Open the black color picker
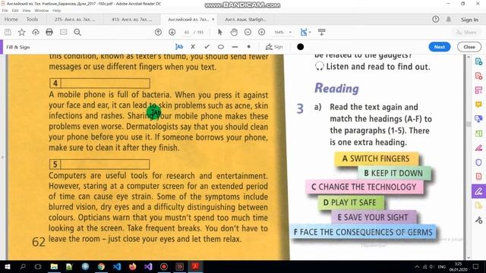This screenshot has height=273, width=486. click(300, 47)
